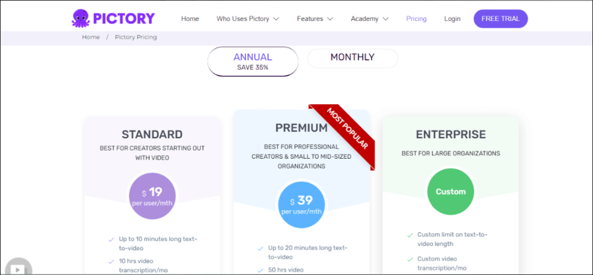
Task: Expand the Academy menu arrow
Action: pos(385,19)
